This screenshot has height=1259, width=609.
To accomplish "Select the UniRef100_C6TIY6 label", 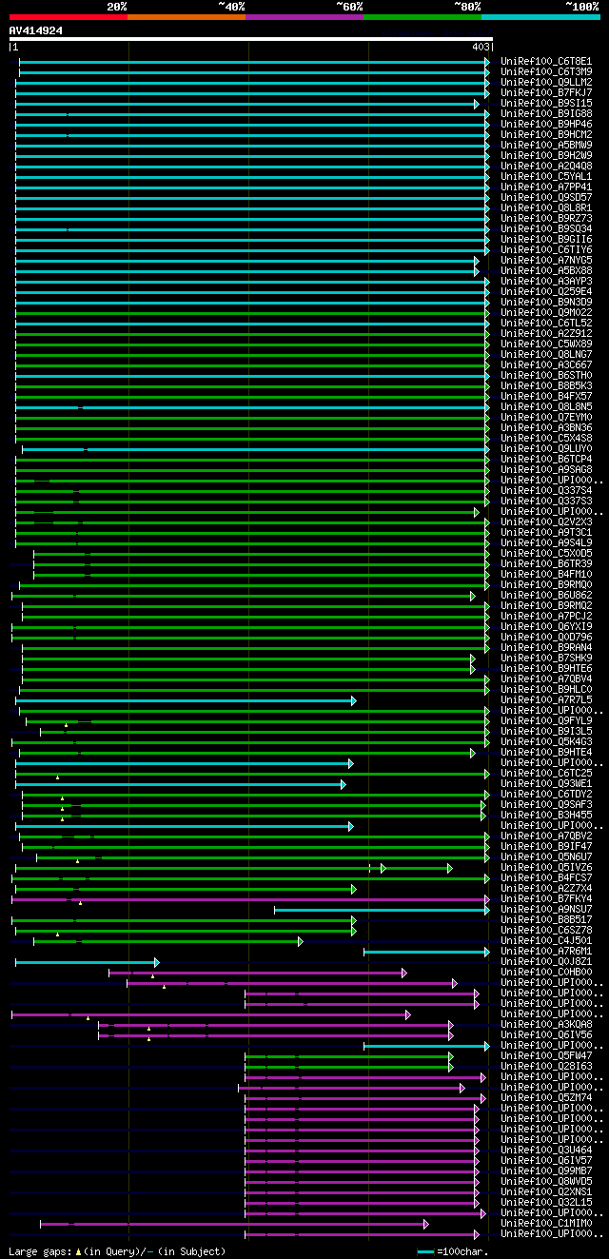I will 546,250.
